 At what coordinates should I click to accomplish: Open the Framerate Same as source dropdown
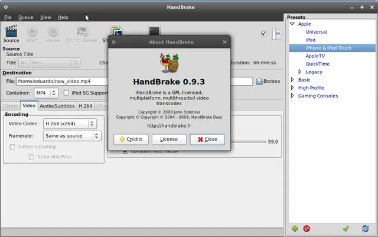pos(72,136)
